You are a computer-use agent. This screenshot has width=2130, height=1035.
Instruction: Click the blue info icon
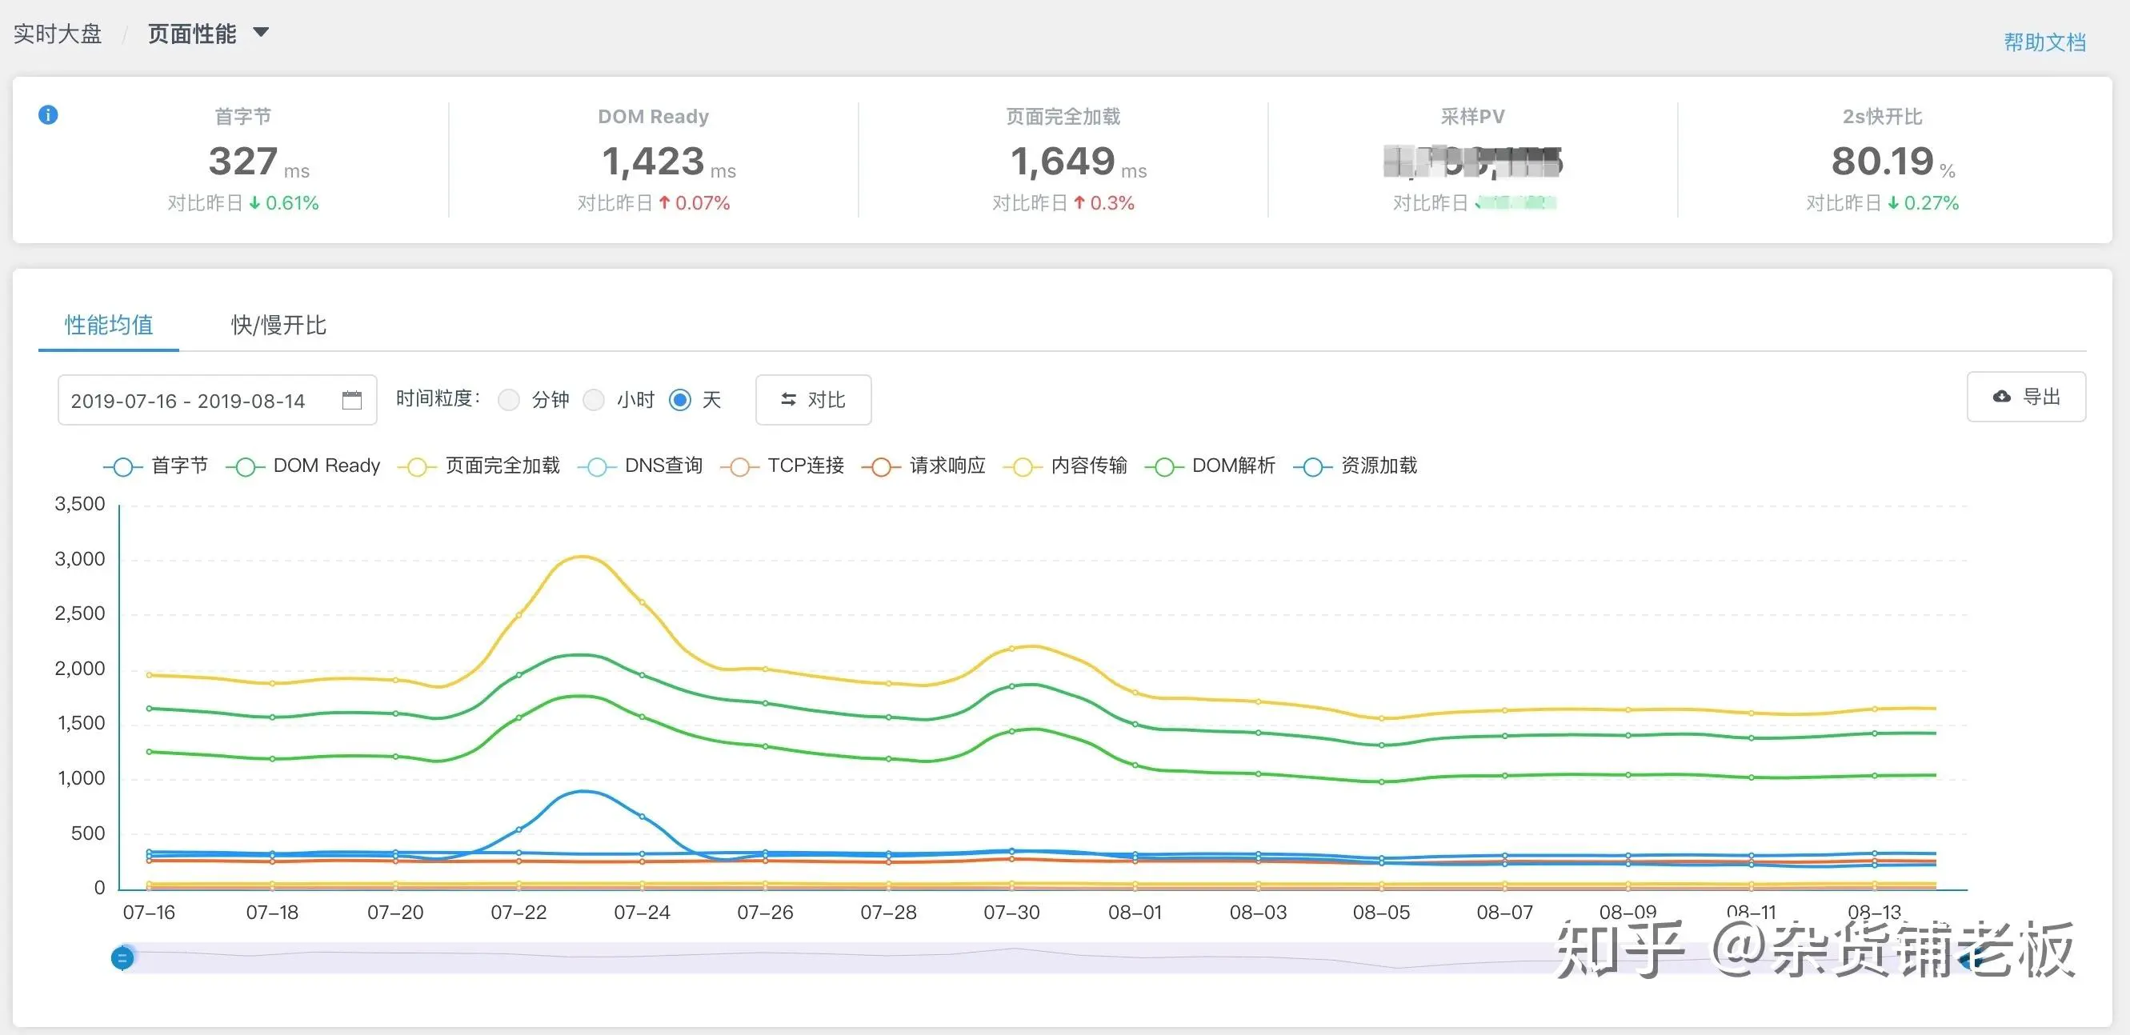pos(48,115)
